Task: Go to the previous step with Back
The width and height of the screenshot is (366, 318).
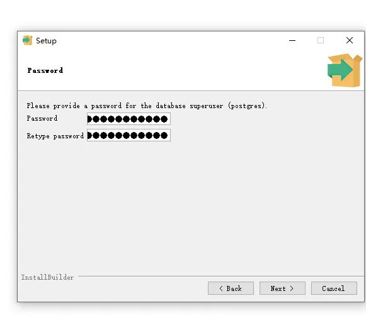Action: (x=231, y=288)
